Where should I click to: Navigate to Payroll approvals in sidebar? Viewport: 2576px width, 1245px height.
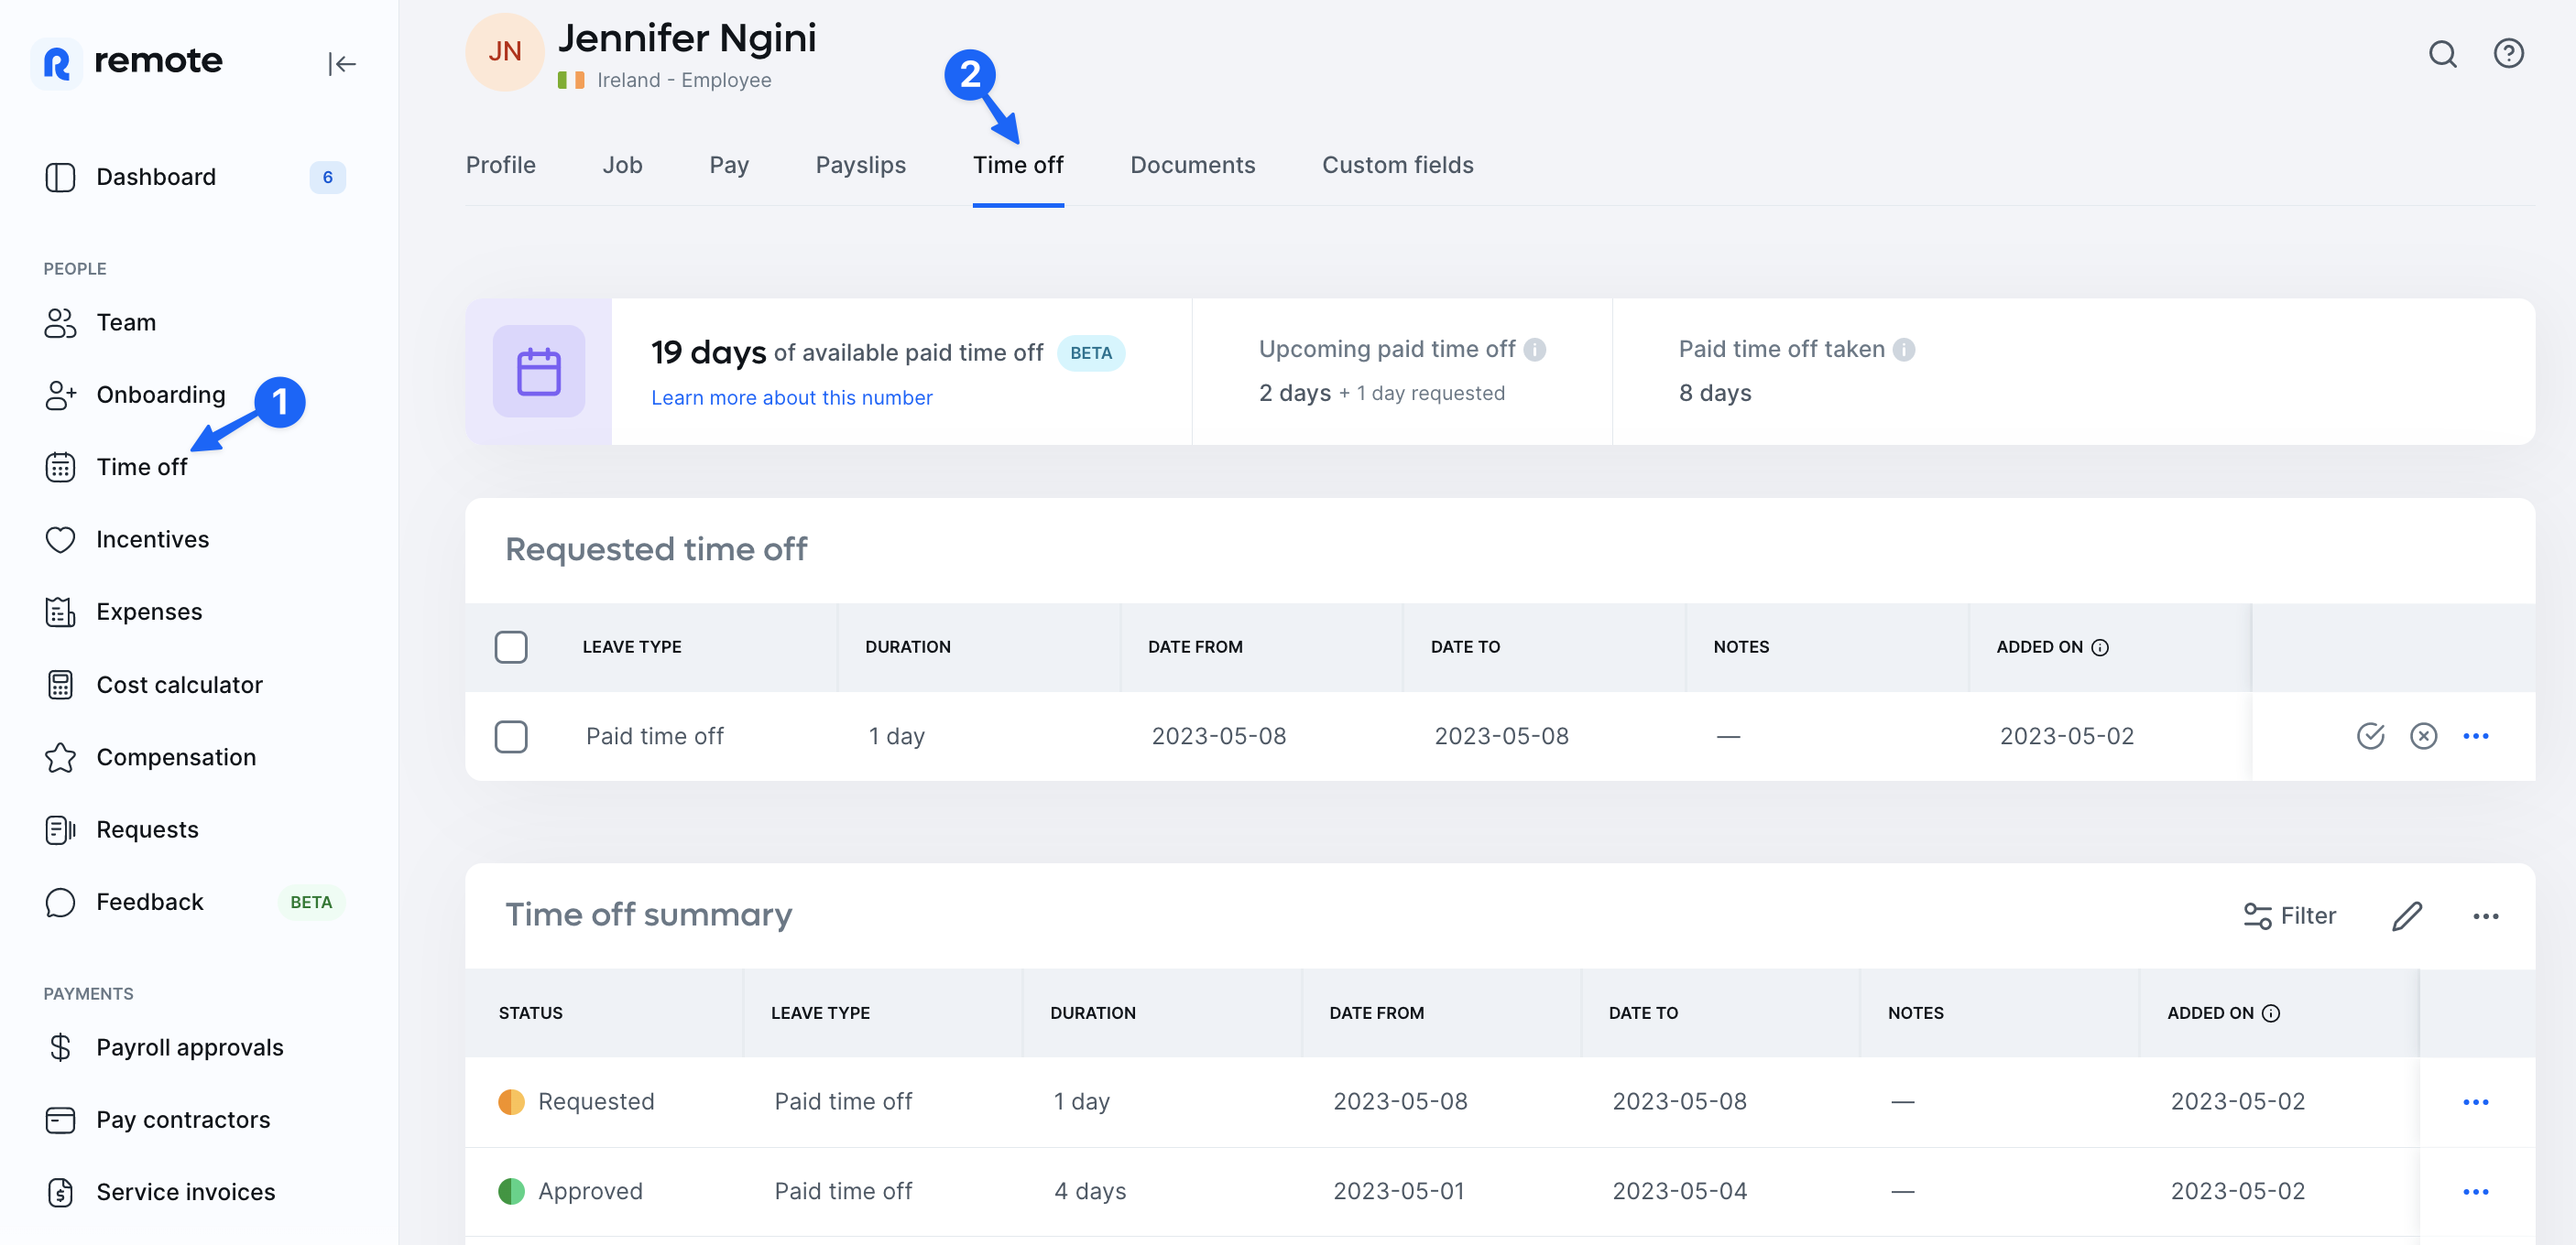pyautogui.click(x=189, y=1047)
